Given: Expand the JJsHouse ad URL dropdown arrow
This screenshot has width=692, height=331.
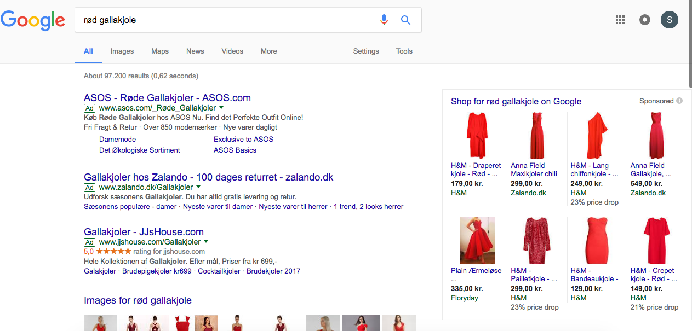Looking at the screenshot, I should click(x=206, y=242).
